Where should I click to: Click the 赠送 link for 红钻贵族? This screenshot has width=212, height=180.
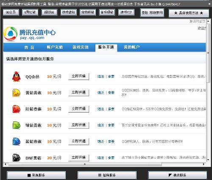[x=101, y=109]
